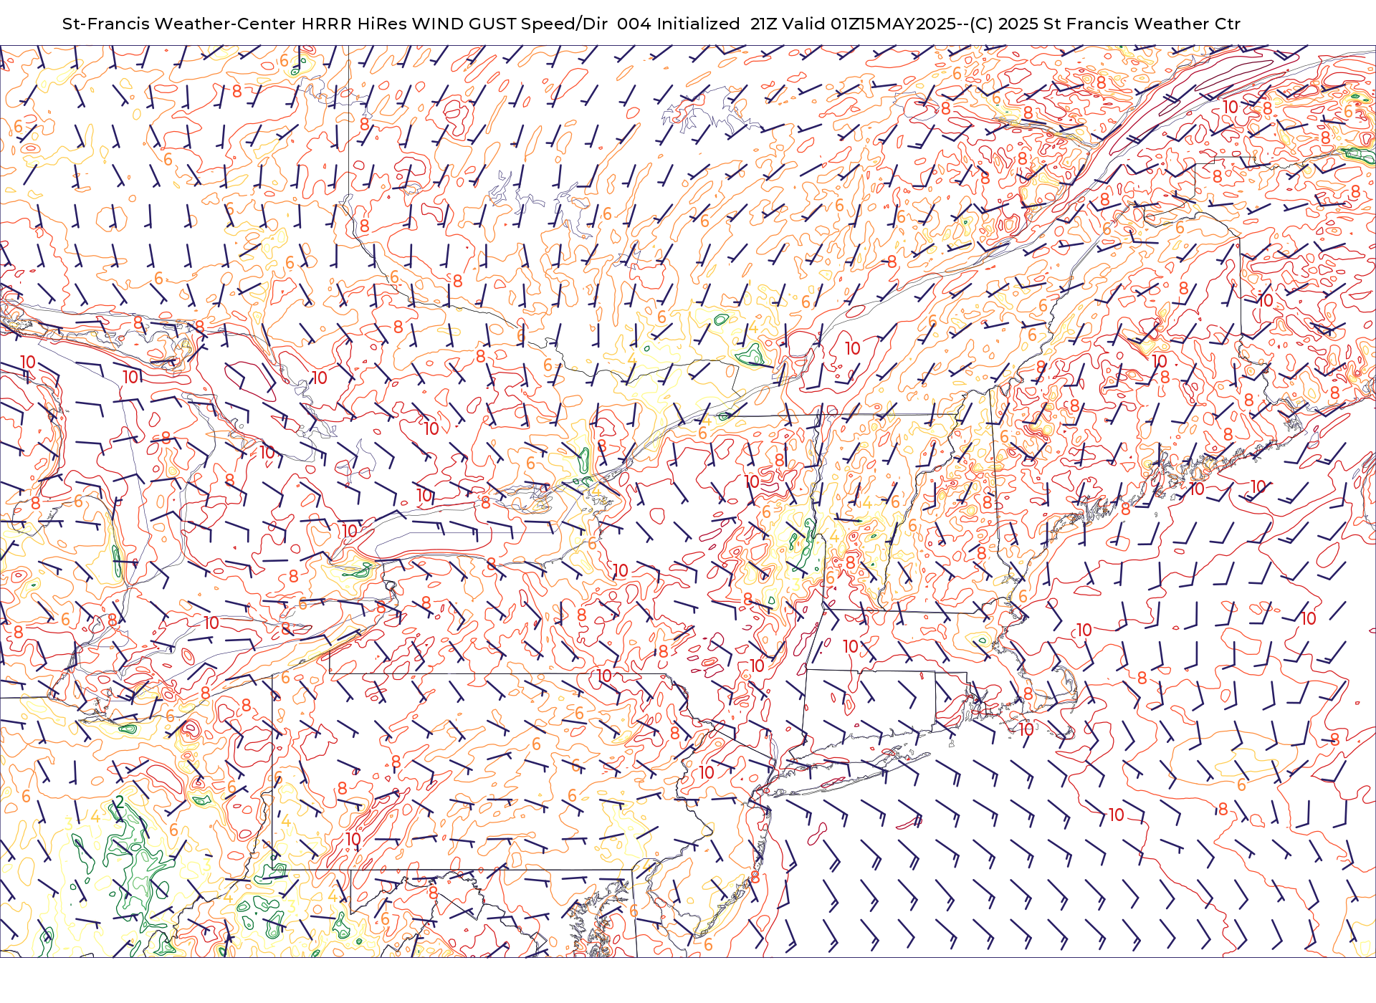Click the 'St-Francis Weather-Center' title text
The width and height of the screenshot is (1376, 1003).
(178, 24)
